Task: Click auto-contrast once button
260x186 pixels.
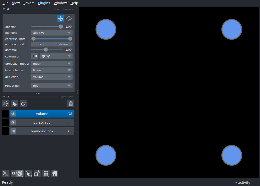Action: tap(41, 44)
